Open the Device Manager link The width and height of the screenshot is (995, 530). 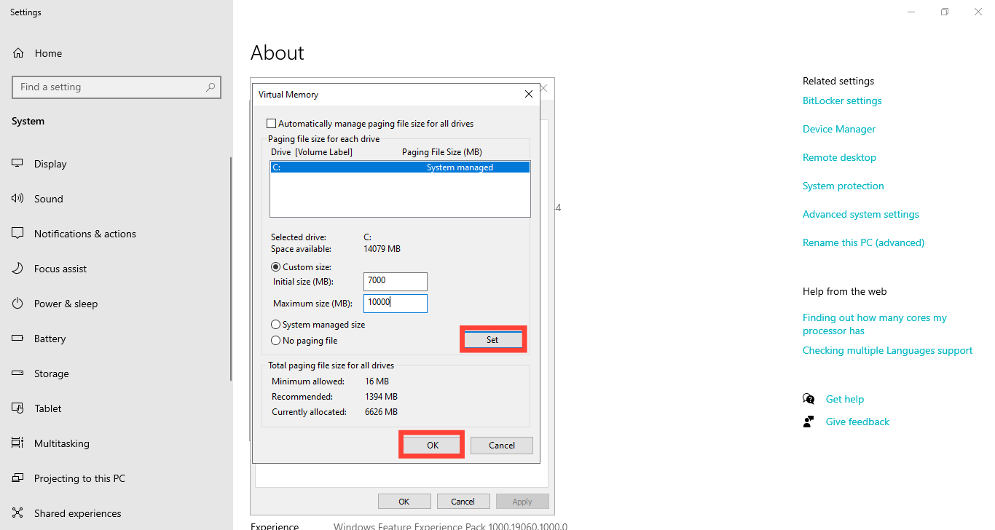coord(838,129)
